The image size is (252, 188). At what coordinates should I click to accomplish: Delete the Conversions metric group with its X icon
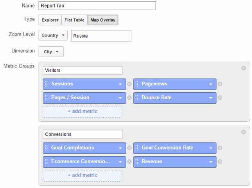243,132
